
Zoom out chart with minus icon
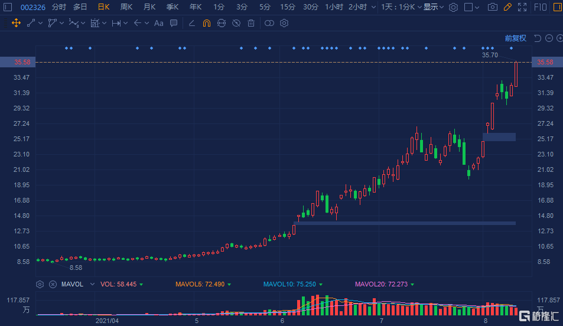click(549, 38)
